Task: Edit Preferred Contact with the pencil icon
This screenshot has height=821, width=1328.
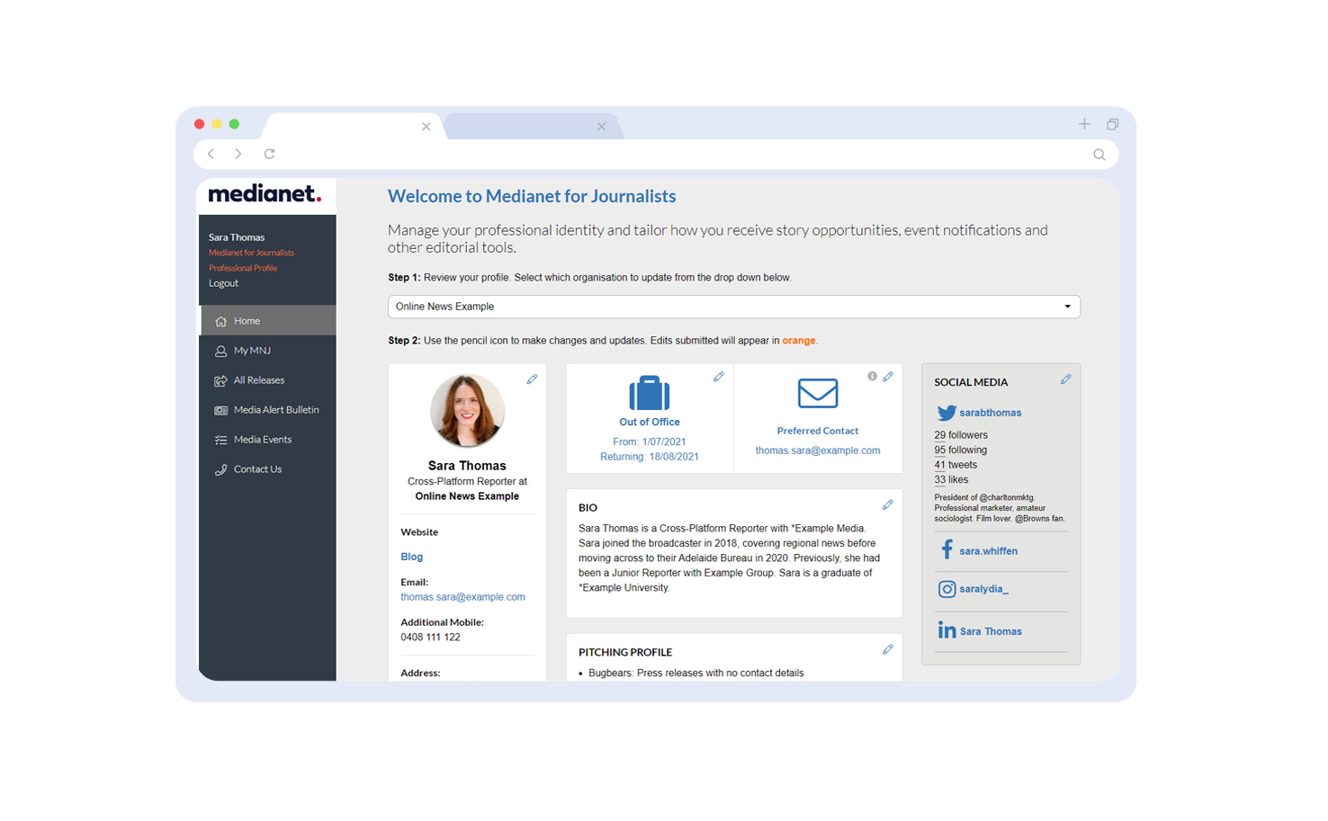Action: pos(887,377)
